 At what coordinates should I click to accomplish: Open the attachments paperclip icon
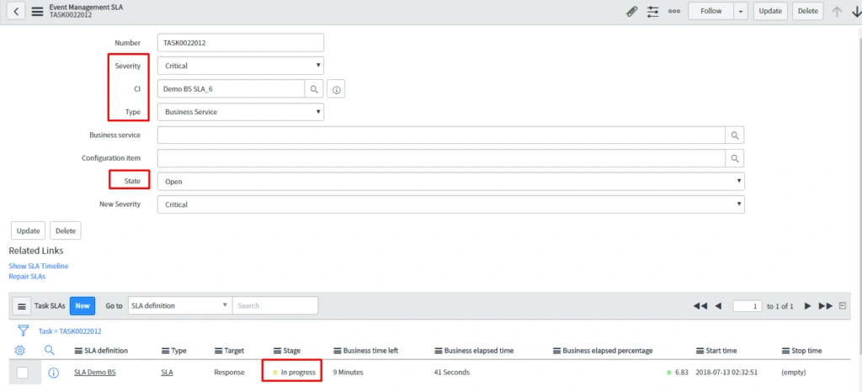pyautogui.click(x=632, y=12)
